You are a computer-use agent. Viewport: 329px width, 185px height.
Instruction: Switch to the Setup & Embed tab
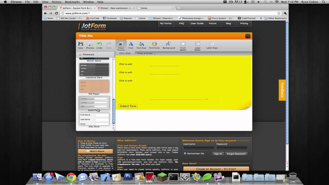click(x=145, y=53)
